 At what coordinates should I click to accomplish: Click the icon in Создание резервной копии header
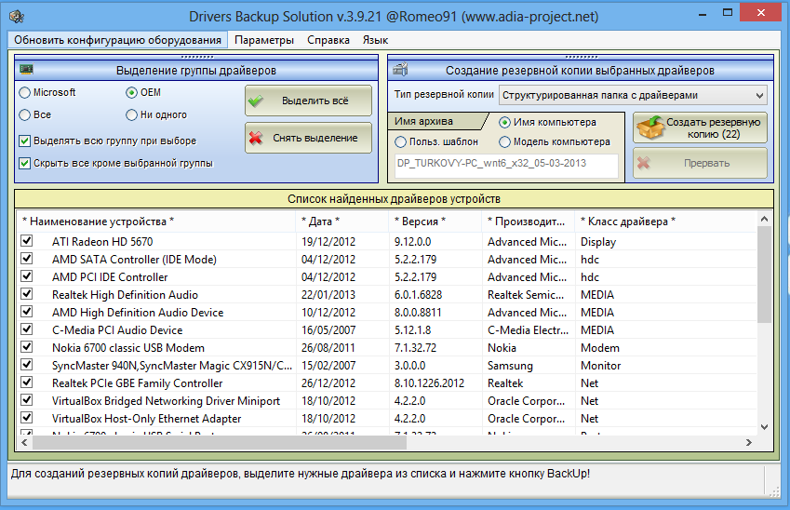(400, 70)
